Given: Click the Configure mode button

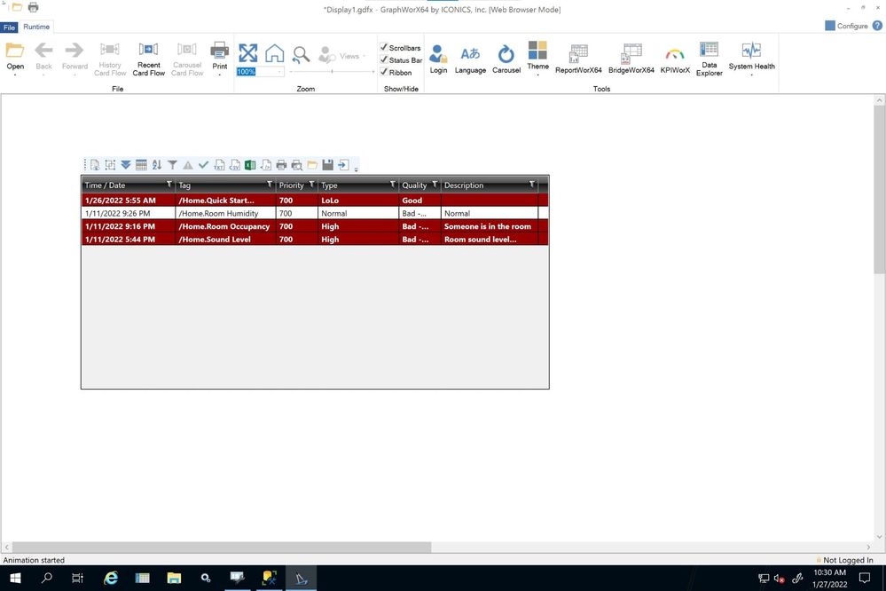Looking at the screenshot, I should (846, 26).
